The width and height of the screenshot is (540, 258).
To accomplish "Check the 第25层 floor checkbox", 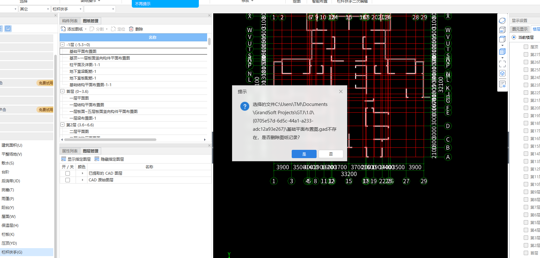I will (526, 70).
